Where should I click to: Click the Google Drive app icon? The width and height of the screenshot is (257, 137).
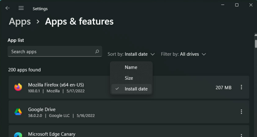pos(18,112)
